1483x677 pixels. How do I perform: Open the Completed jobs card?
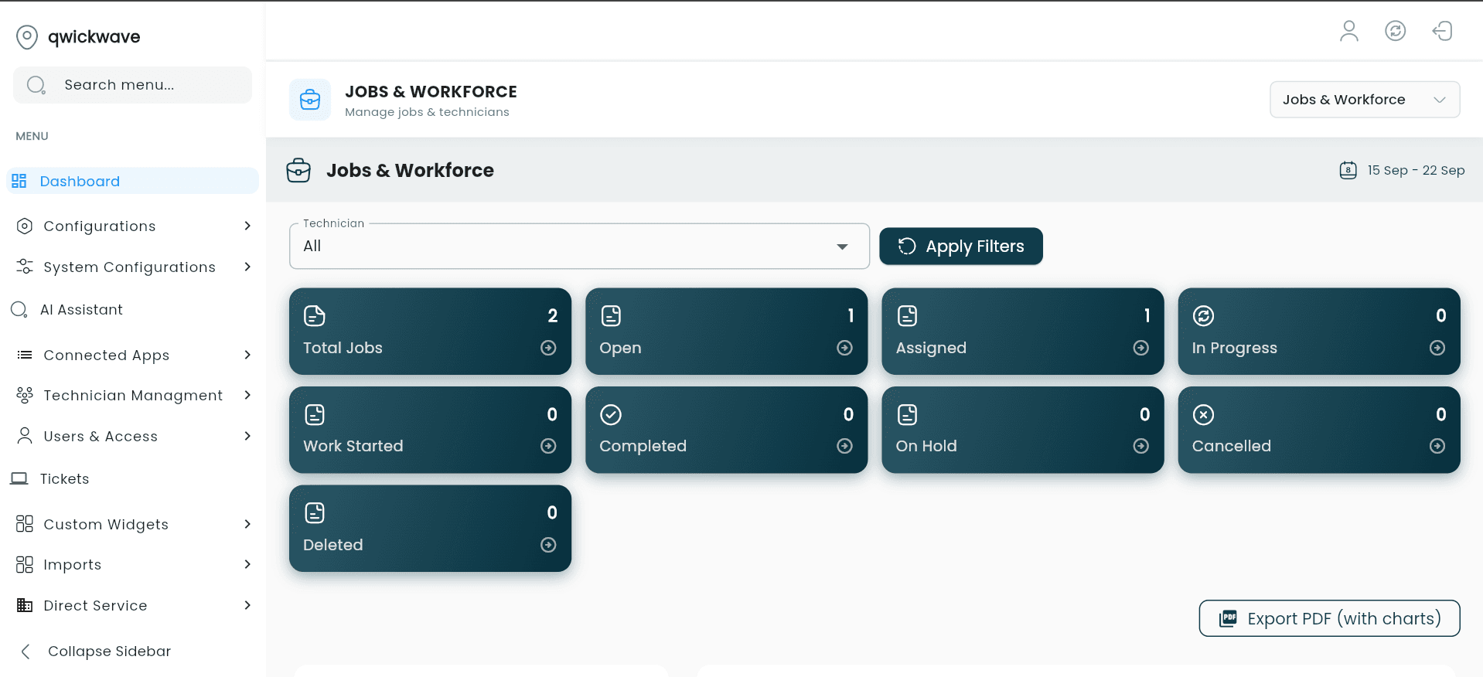coord(726,430)
